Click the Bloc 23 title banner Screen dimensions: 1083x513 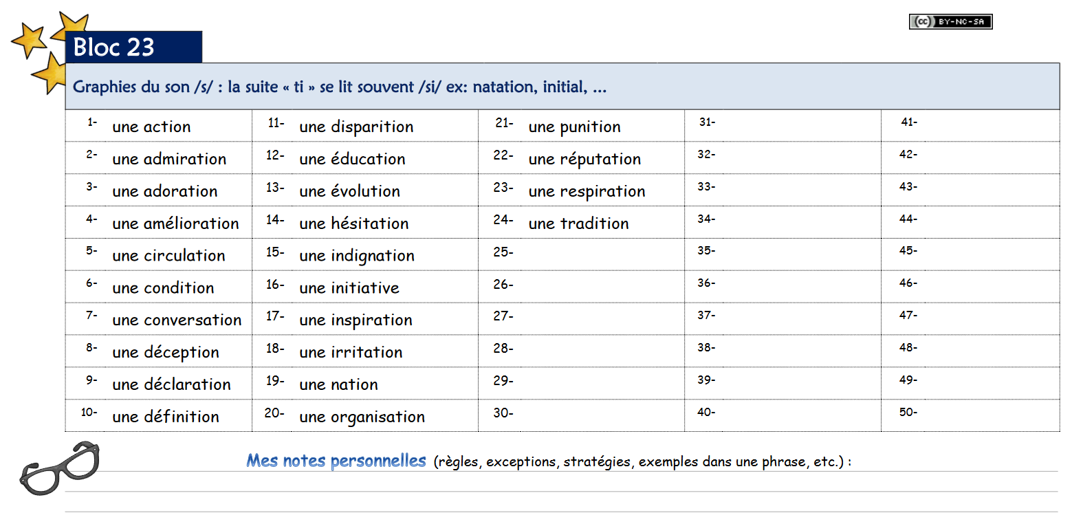click(133, 47)
